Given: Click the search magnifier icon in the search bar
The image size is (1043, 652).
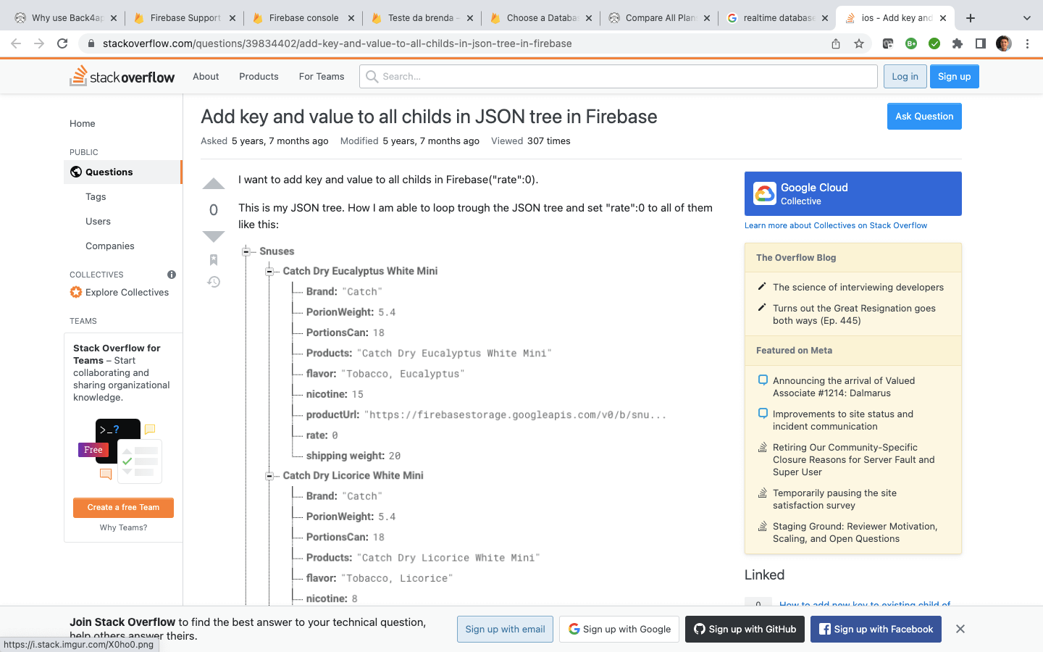Looking at the screenshot, I should point(371,76).
